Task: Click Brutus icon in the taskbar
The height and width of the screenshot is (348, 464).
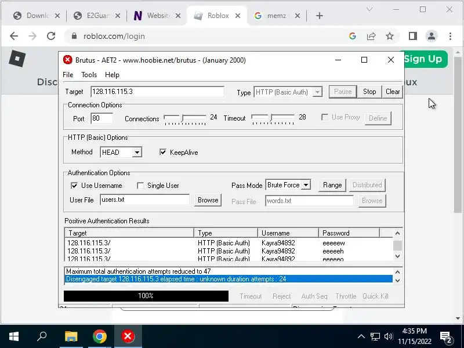Action: click(128, 336)
